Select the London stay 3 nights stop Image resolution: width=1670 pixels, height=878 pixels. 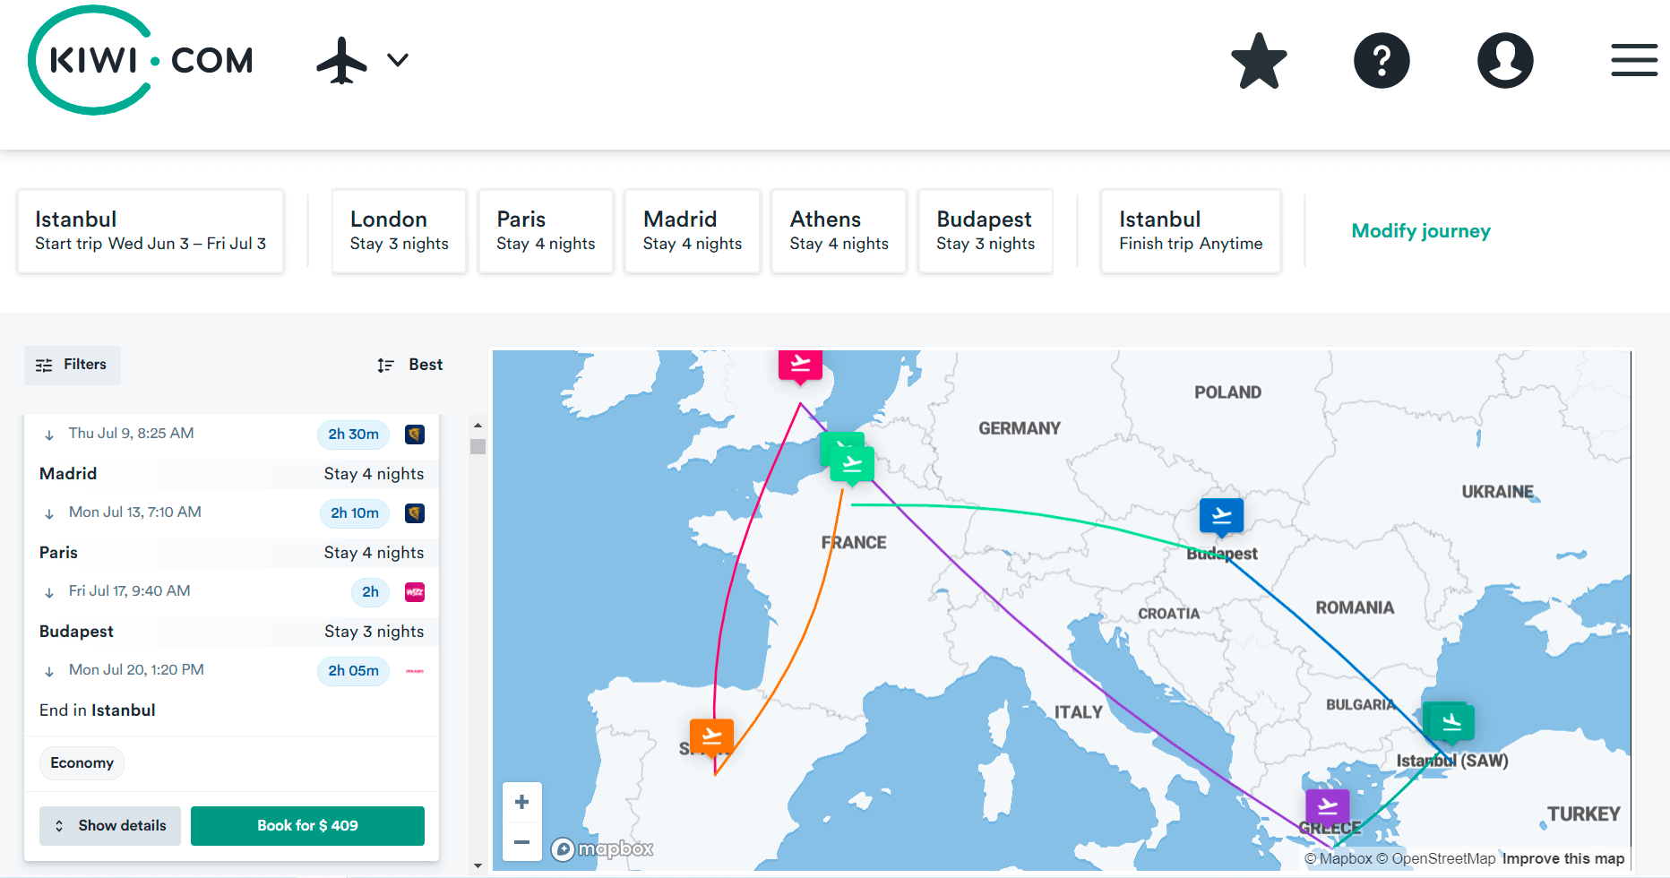point(399,231)
